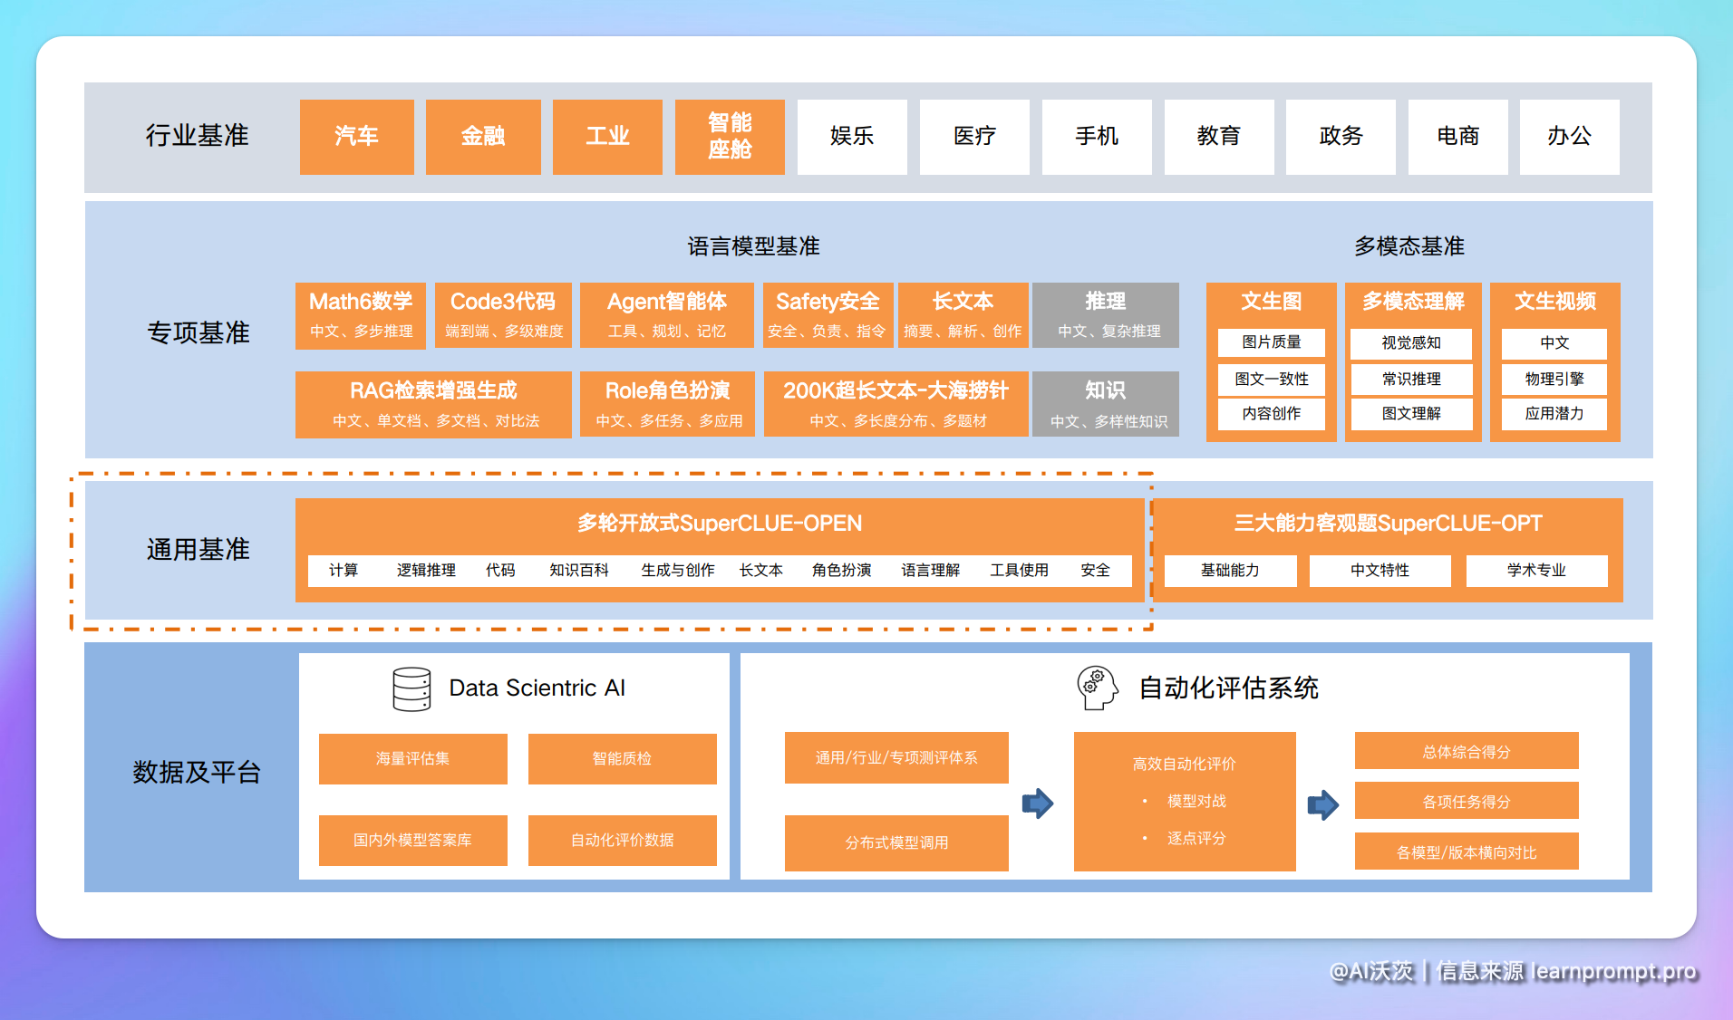Click the 总体综合得分 box
1733x1020 pixels.
click(x=1467, y=752)
